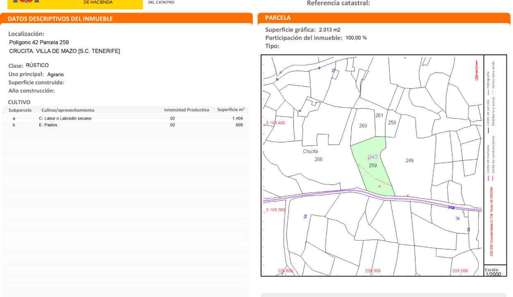513x297 pixels.
Task: Click the red north arrow on the map
Action: pyautogui.click(x=477, y=71)
